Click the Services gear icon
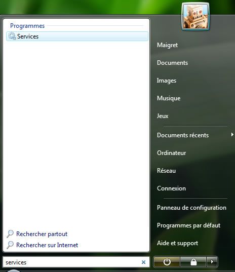Image resolution: width=235 pixels, height=272 pixels. pyautogui.click(x=12, y=36)
